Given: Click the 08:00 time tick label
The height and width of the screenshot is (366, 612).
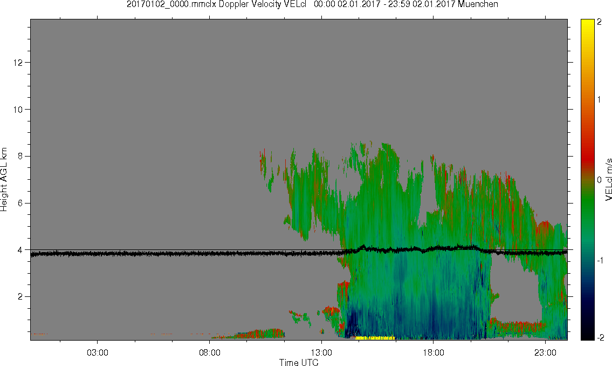Looking at the screenshot, I should click(x=210, y=353).
